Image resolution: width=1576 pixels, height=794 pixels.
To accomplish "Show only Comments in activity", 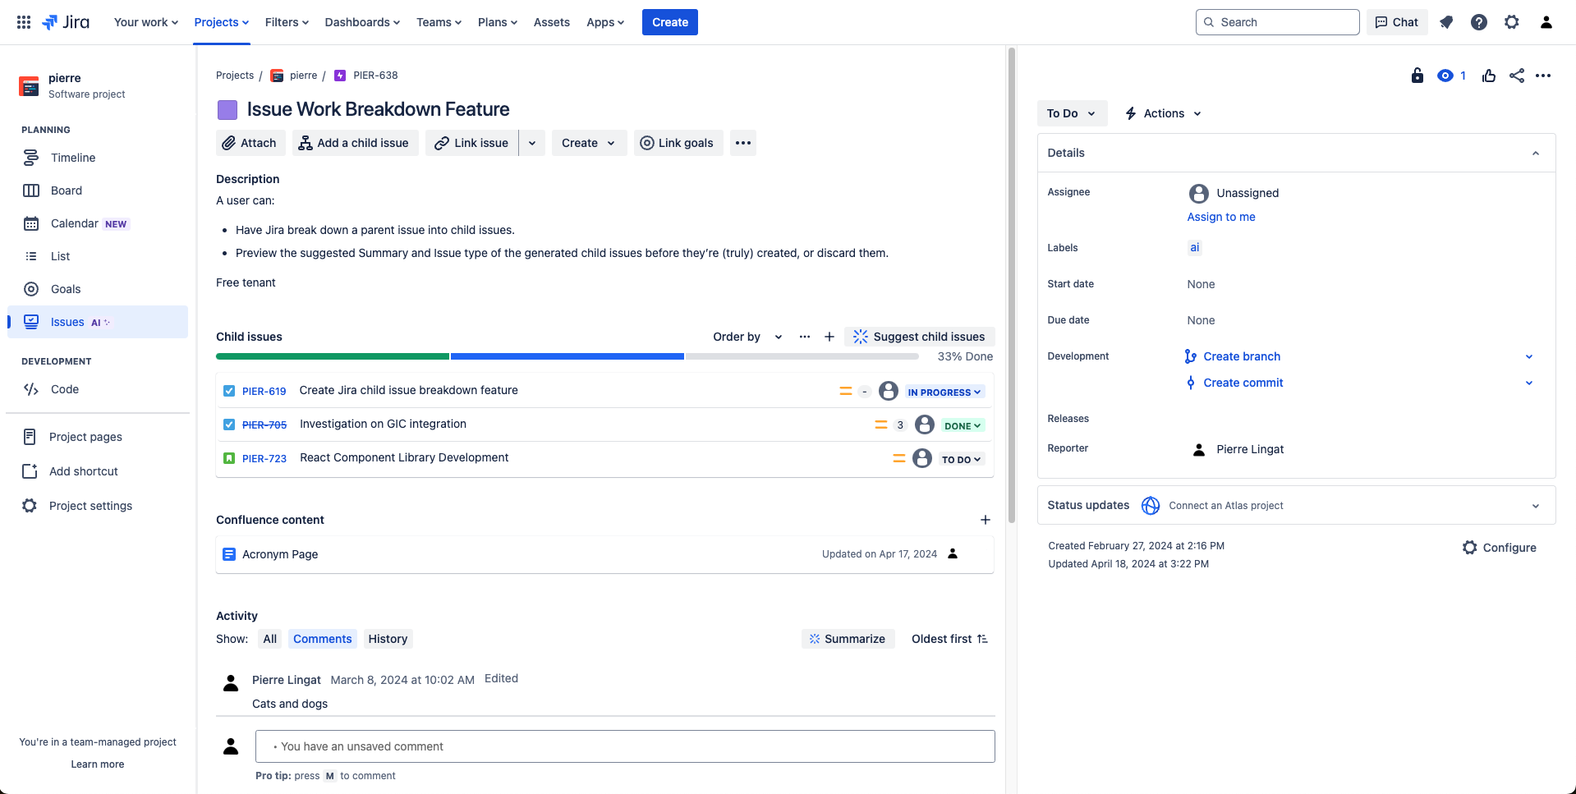I will pos(323,639).
